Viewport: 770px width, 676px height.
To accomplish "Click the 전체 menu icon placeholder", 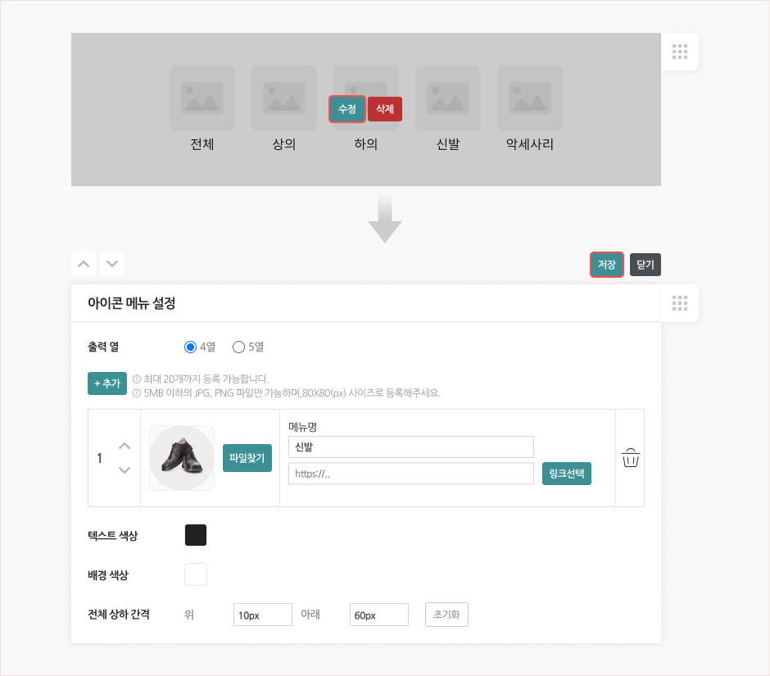I will 202,98.
